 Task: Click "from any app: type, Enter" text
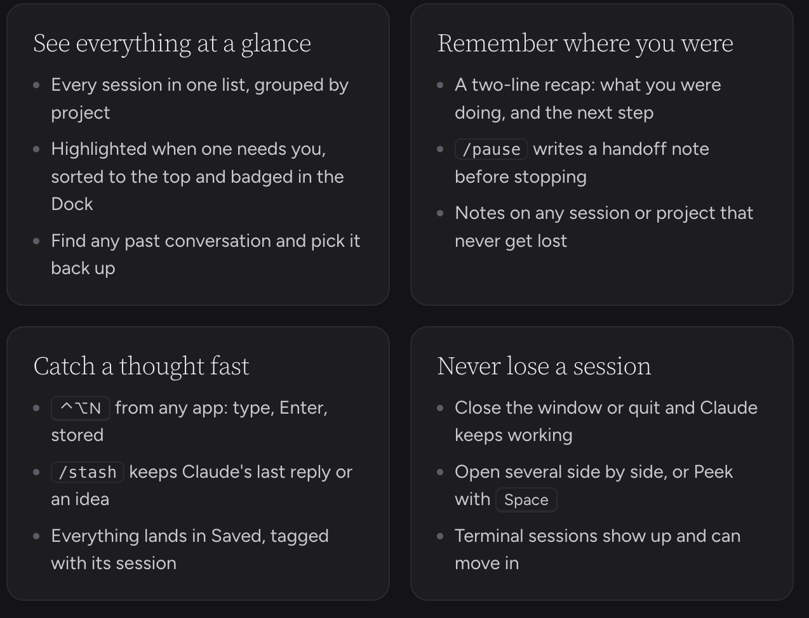tap(221, 408)
